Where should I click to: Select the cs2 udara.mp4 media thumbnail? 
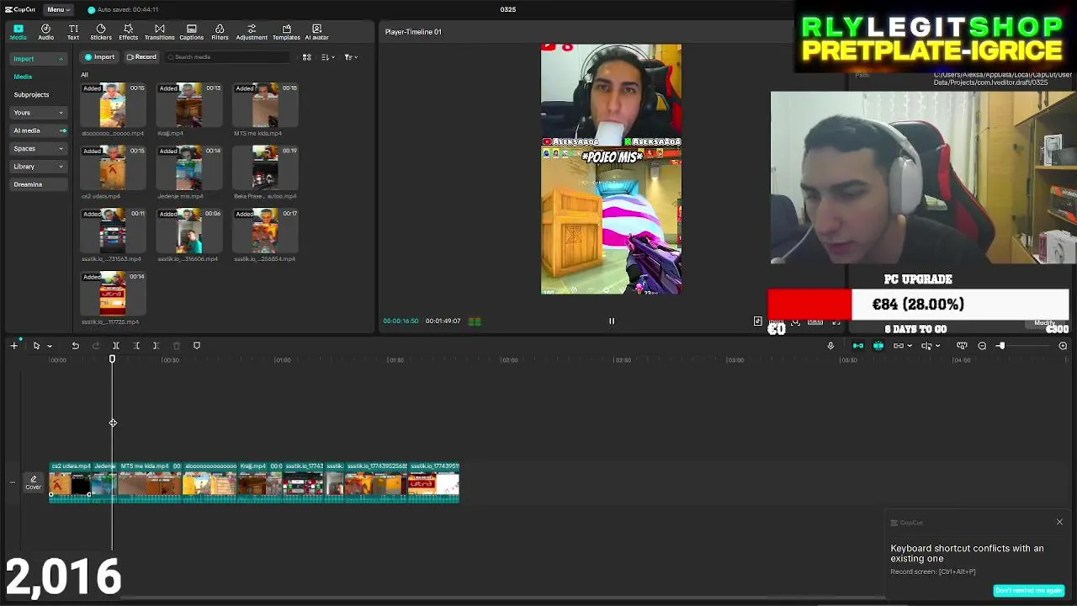pos(113,167)
